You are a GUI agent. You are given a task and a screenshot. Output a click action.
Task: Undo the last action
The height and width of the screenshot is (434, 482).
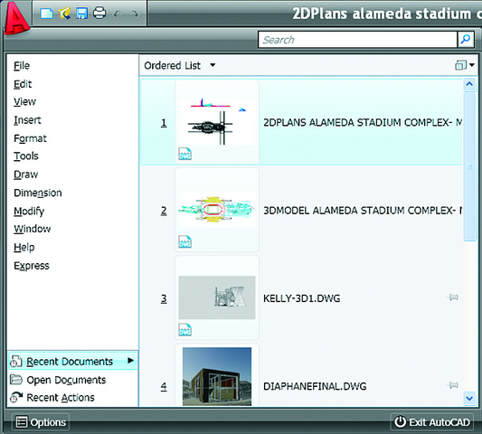click(x=118, y=14)
